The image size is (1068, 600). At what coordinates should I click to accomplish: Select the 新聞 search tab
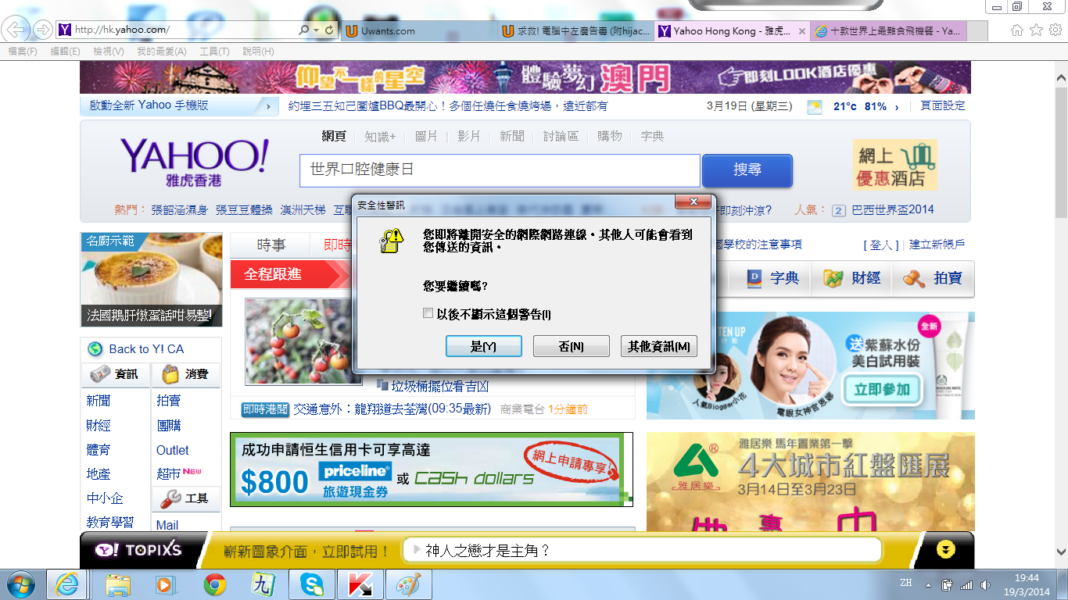[x=512, y=136]
